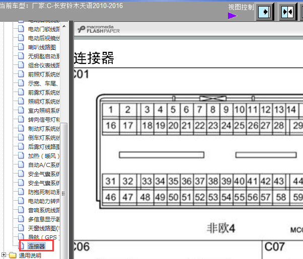Expand the 通用说明 folder node

click(4, 255)
